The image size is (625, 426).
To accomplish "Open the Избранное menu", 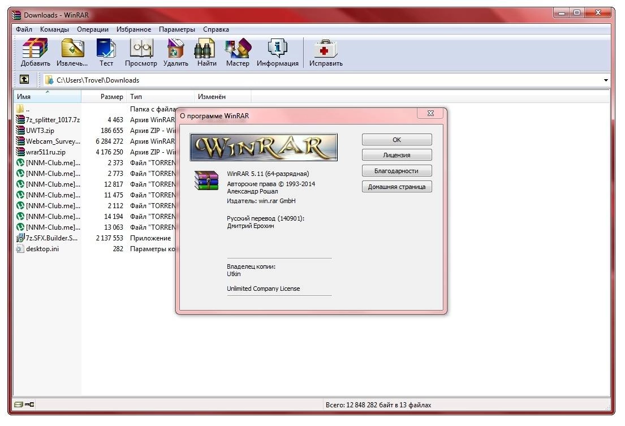I will click(x=133, y=29).
